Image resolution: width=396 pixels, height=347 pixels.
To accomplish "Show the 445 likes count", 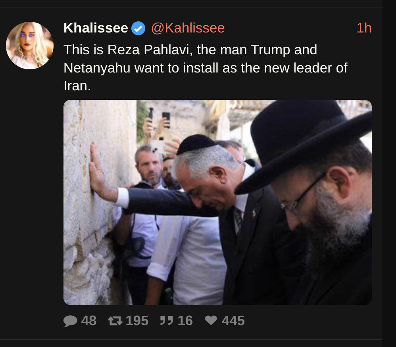I will click(233, 321).
